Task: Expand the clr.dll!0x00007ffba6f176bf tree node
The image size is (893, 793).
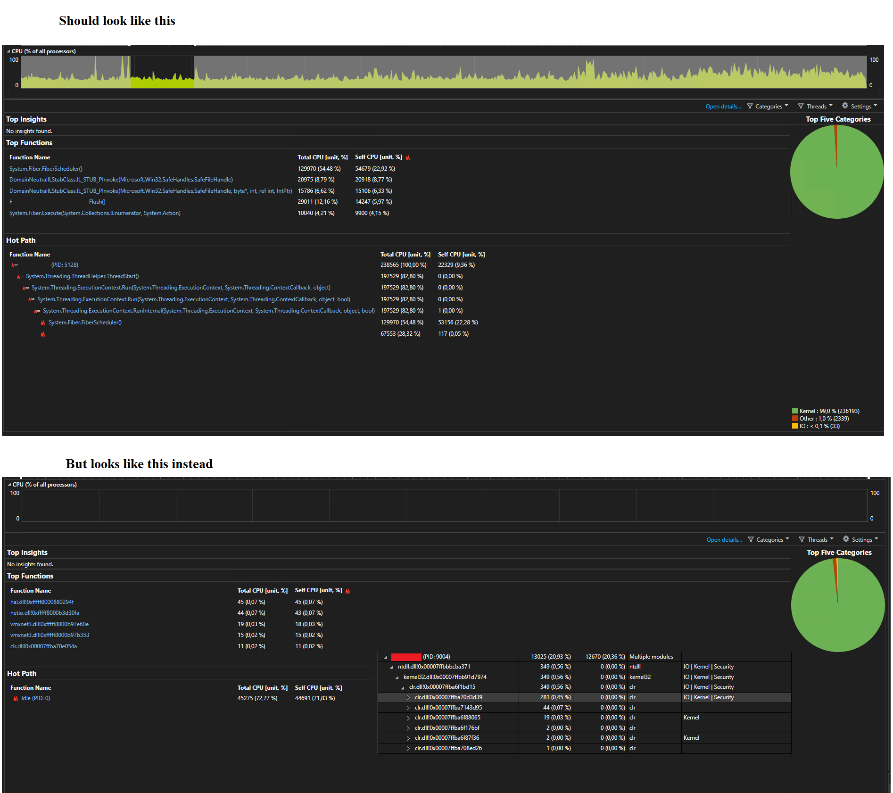Action: [408, 728]
